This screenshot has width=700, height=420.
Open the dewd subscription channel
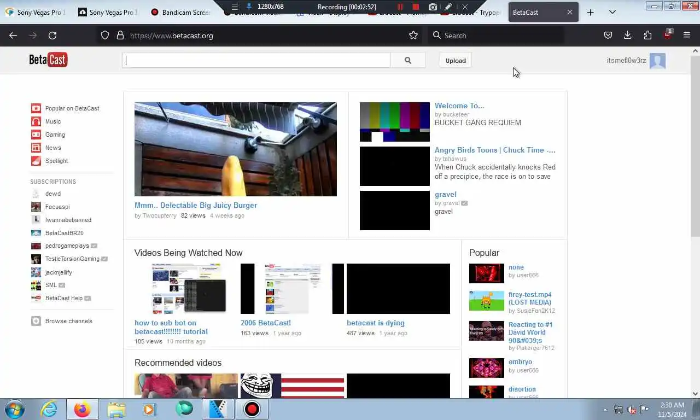coord(53,194)
